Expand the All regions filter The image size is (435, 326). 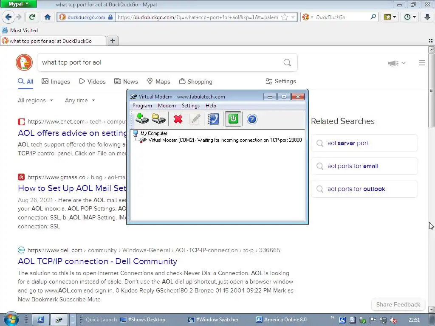pos(35,100)
